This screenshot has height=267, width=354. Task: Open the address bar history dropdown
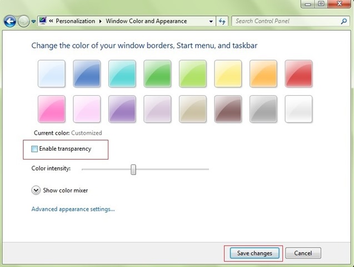click(x=211, y=22)
